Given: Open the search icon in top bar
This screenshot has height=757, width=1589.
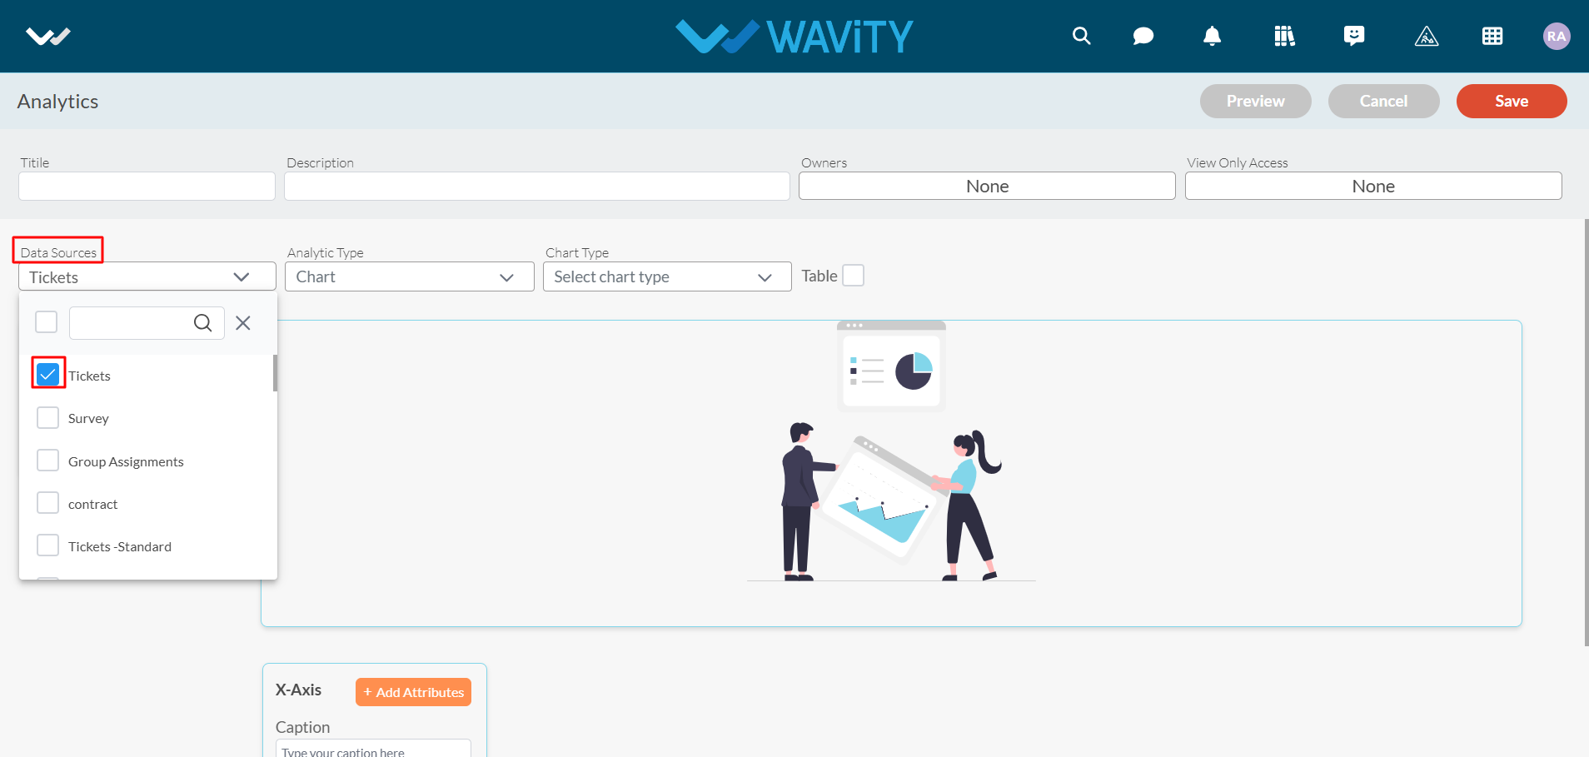Looking at the screenshot, I should pyautogui.click(x=1081, y=36).
